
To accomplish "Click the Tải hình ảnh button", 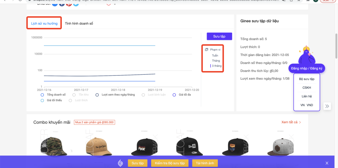I will tap(205, 163).
